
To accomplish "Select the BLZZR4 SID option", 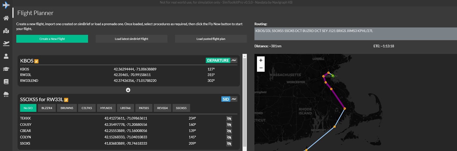I will [47, 108].
